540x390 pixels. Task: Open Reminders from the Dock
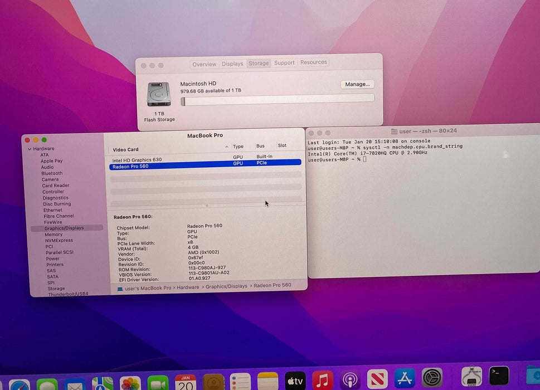pyautogui.click(x=240, y=382)
